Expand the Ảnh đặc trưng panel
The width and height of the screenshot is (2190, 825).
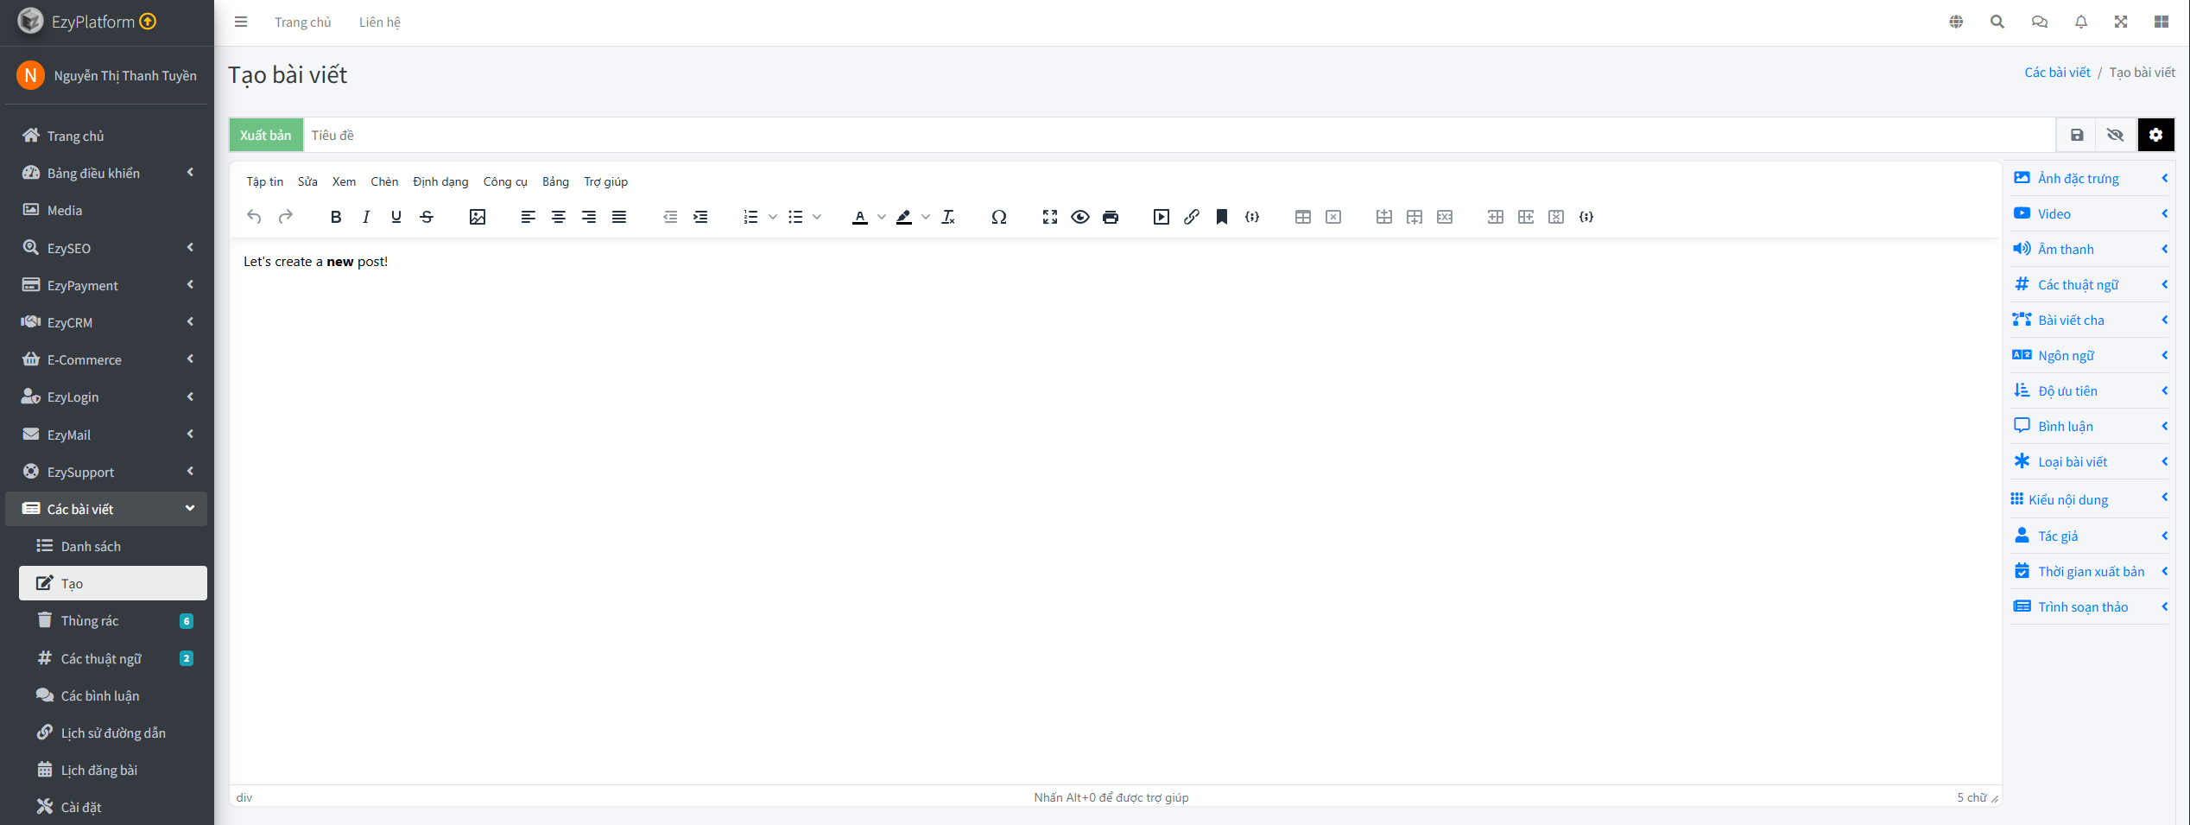(x=2089, y=179)
